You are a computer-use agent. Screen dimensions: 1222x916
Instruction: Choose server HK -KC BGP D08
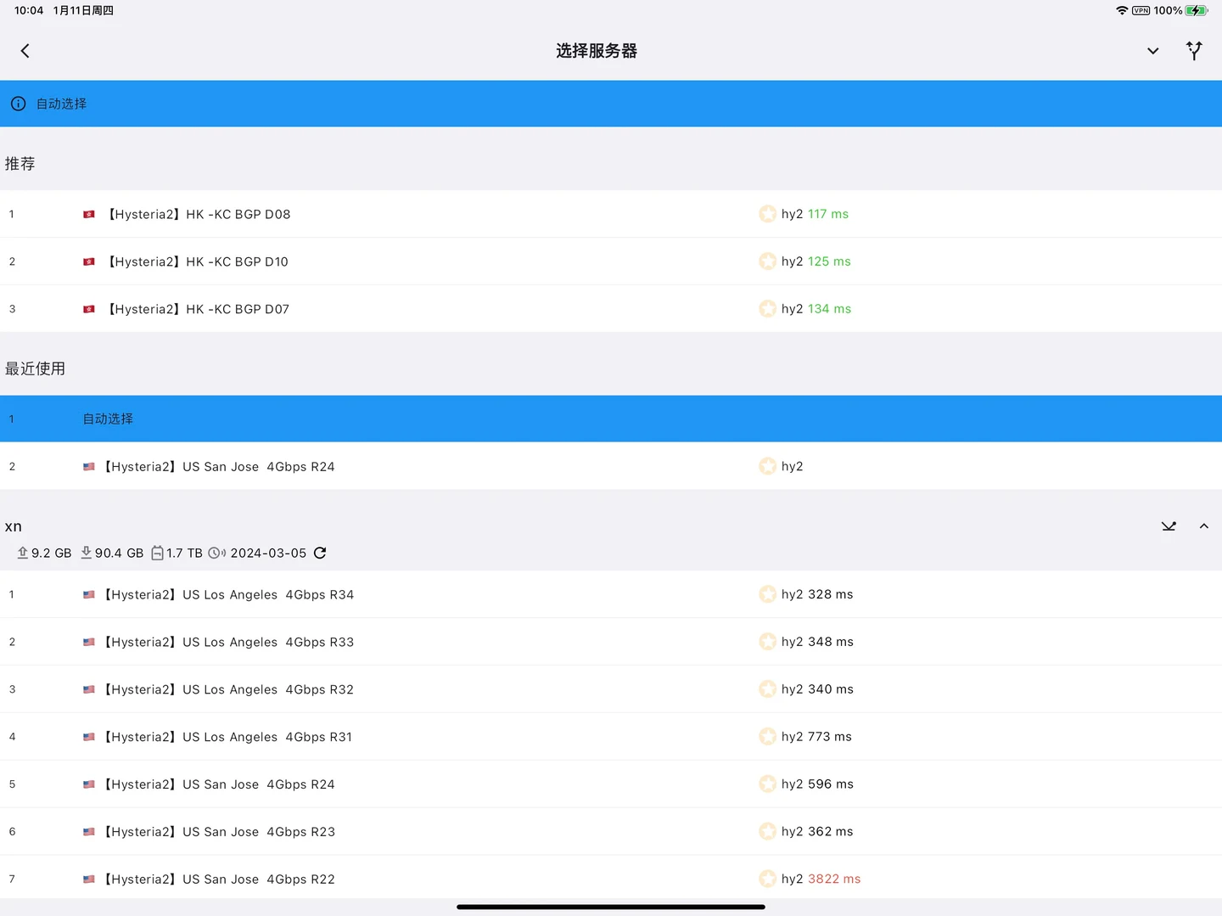coord(611,214)
